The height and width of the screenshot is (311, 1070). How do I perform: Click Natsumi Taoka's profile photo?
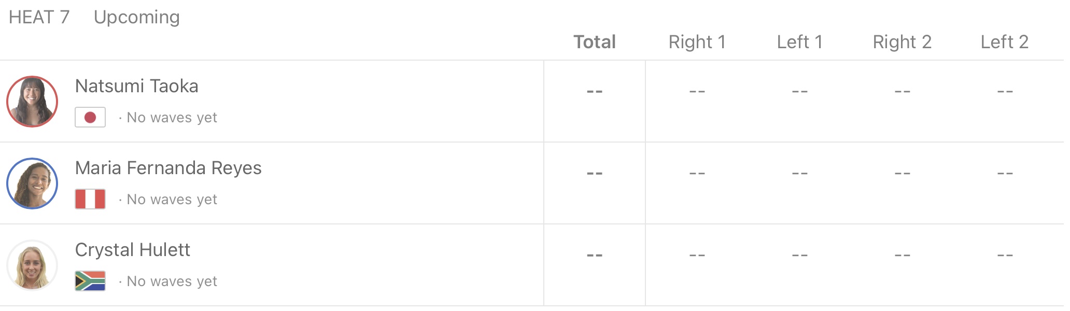[x=32, y=102]
